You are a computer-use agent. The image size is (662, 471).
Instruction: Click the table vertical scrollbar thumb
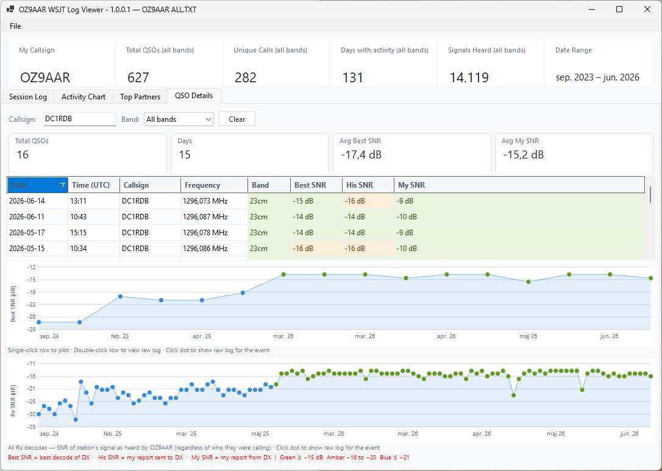[650, 194]
